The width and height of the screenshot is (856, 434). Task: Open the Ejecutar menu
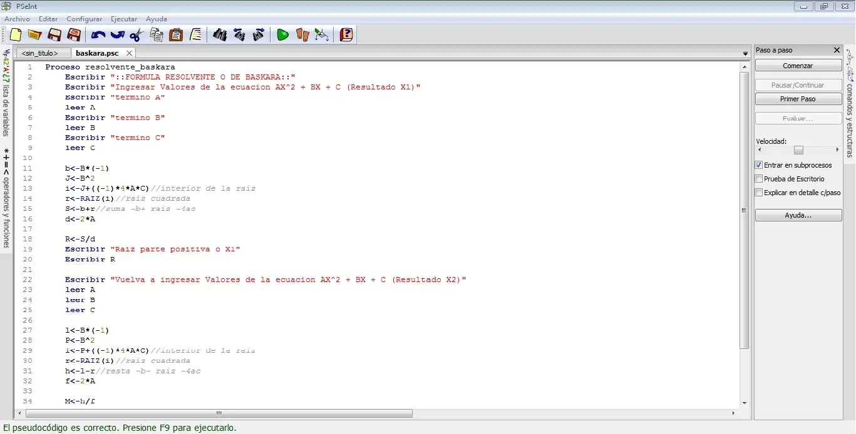(x=124, y=19)
